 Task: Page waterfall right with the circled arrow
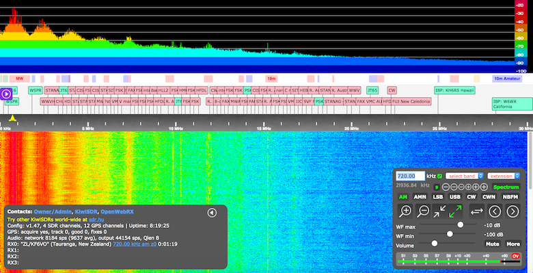[512, 211]
